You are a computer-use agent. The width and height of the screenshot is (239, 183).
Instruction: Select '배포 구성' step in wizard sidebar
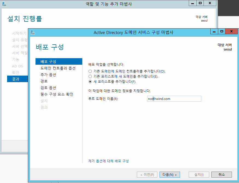(59, 61)
